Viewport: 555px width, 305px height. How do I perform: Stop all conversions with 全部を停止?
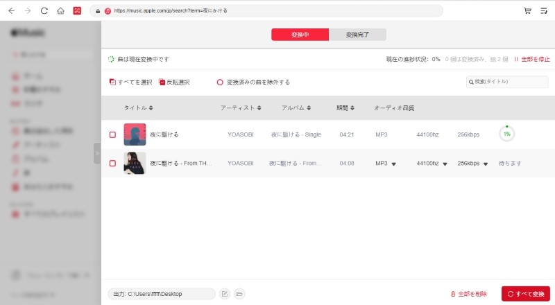(532, 59)
